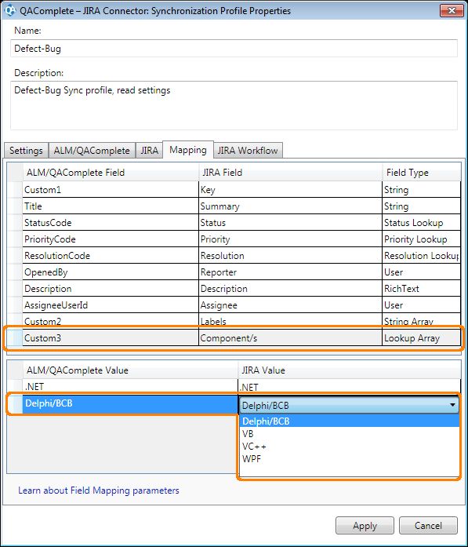The image size is (468, 547).
Task: Select the PriorityCode field cell
Action: click(111, 239)
